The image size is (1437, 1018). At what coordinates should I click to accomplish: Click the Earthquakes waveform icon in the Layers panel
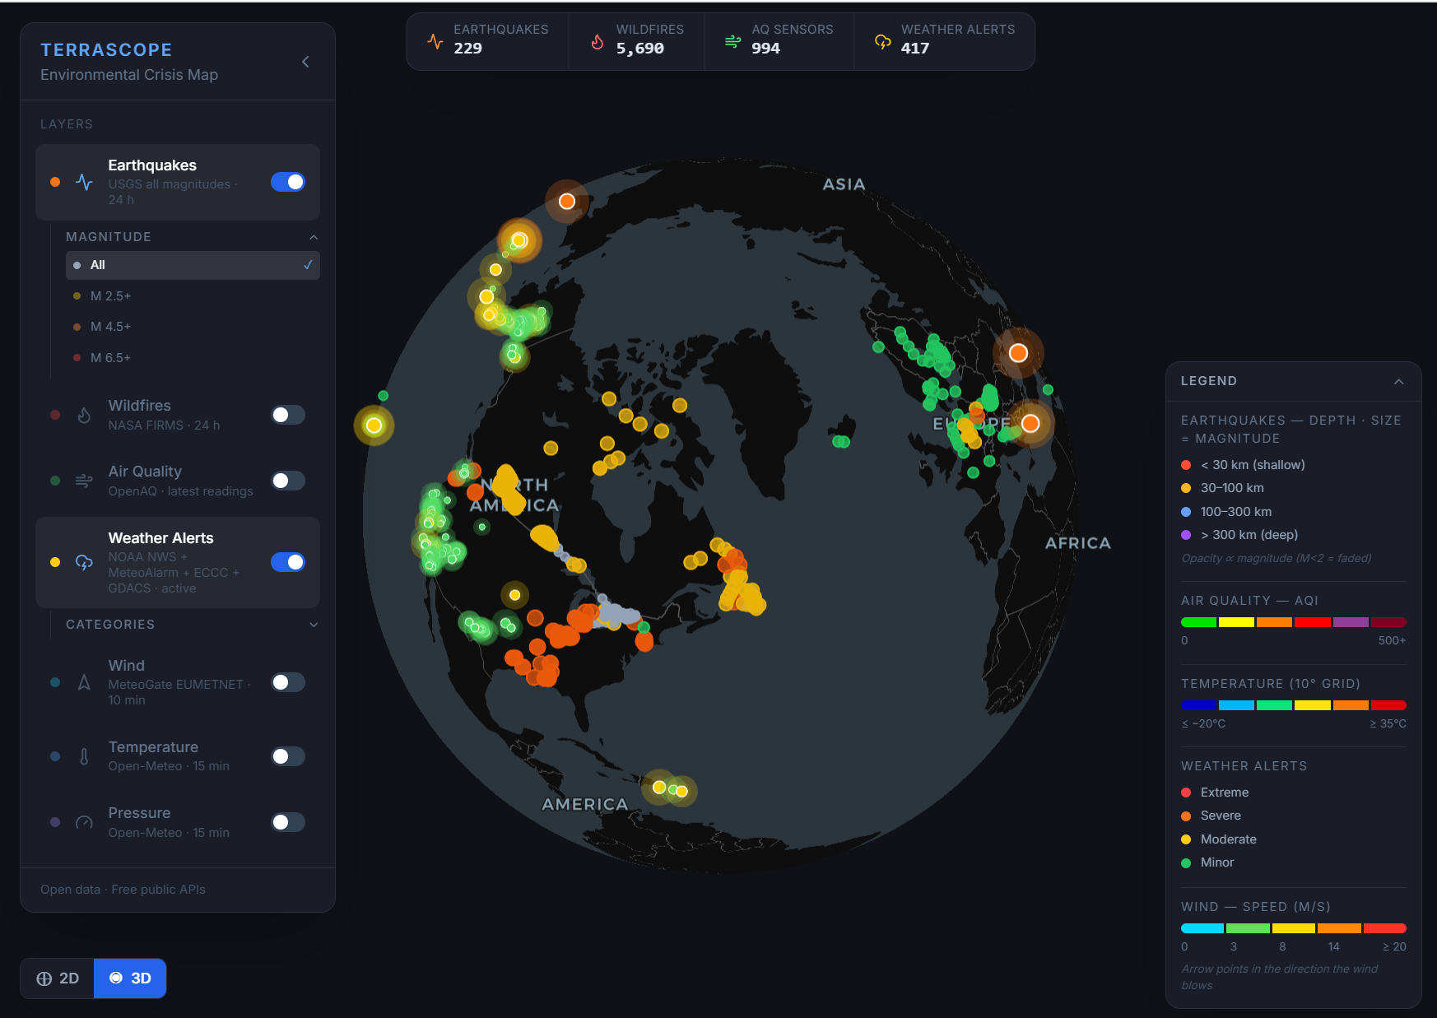[x=84, y=183]
